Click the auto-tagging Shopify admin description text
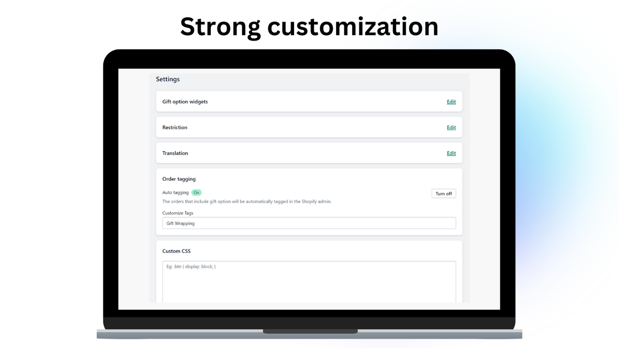 [247, 202]
